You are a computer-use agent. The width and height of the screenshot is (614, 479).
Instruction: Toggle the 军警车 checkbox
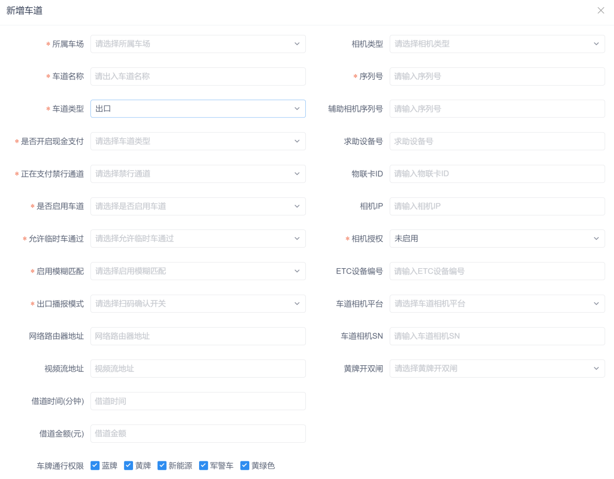pyautogui.click(x=203, y=466)
